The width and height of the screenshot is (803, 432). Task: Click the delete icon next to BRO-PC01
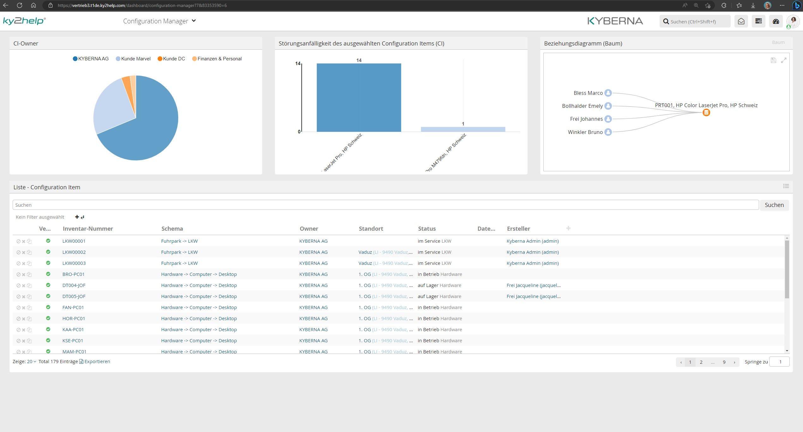click(23, 274)
